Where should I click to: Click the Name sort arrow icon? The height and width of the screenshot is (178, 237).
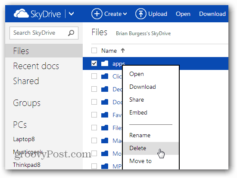pyautogui.click(x=123, y=51)
